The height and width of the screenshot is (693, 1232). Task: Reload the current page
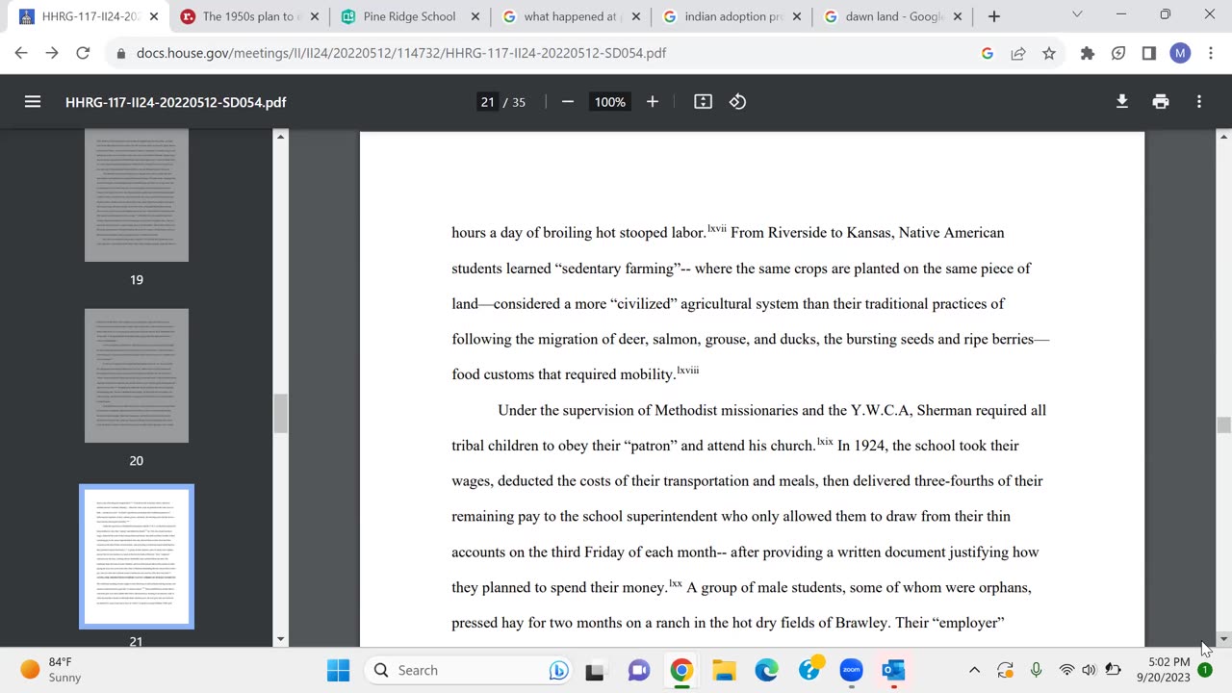tap(83, 53)
